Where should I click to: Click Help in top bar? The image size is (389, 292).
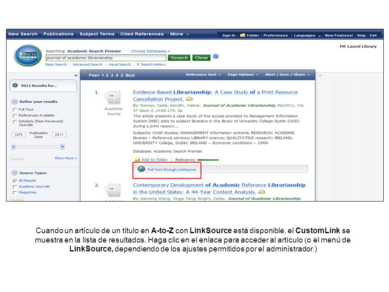coord(361,35)
